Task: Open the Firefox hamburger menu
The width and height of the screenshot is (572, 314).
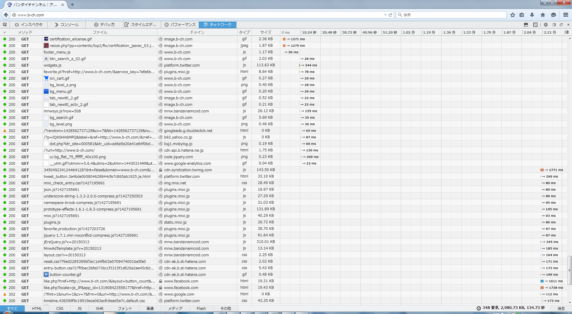Action: [566, 15]
